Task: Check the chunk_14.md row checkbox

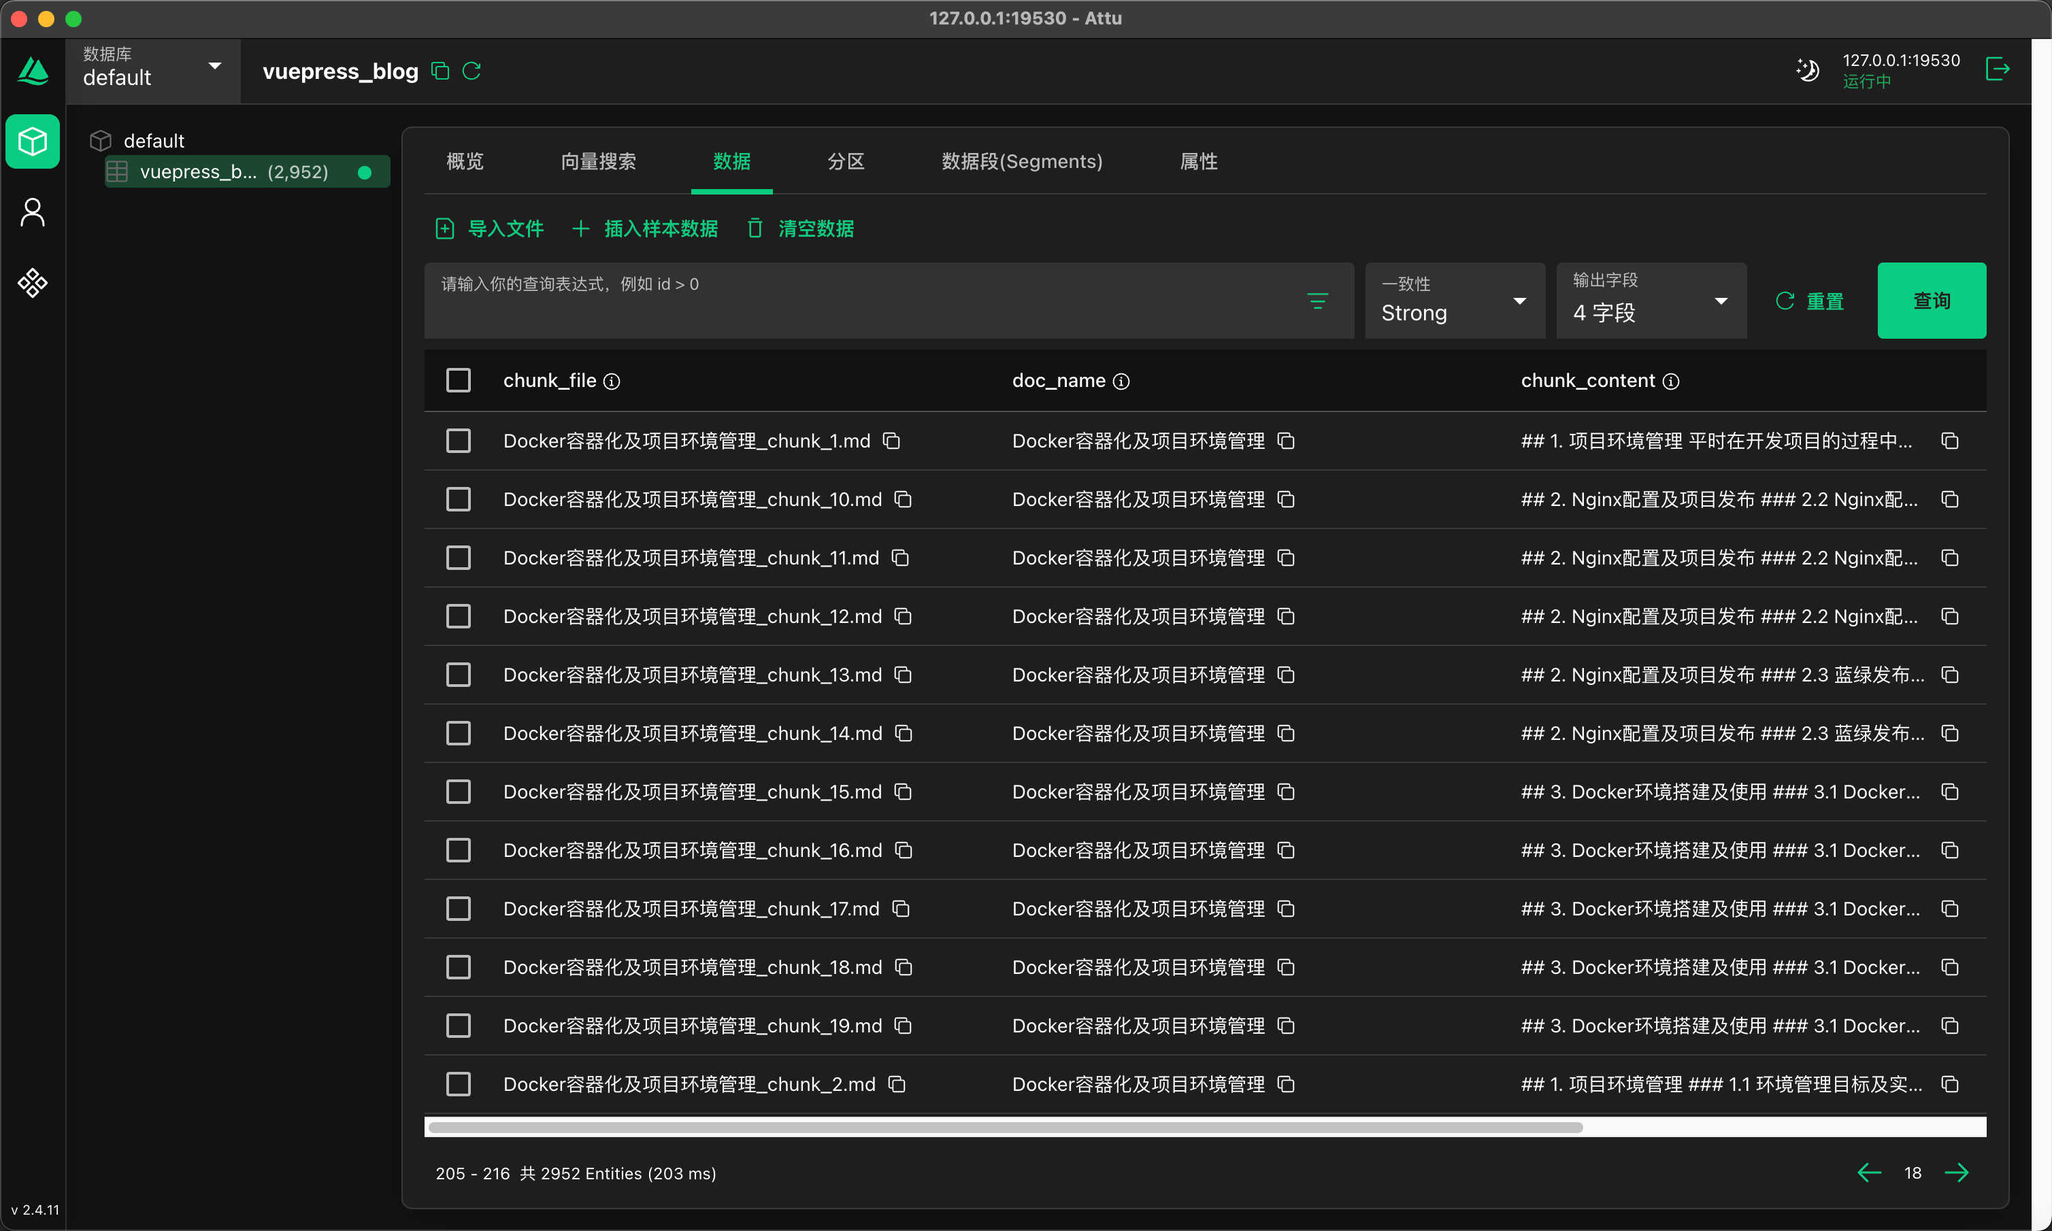Action: tap(458, 733)
